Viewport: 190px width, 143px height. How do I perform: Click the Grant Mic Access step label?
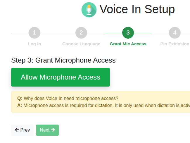(x=128, y=44)
